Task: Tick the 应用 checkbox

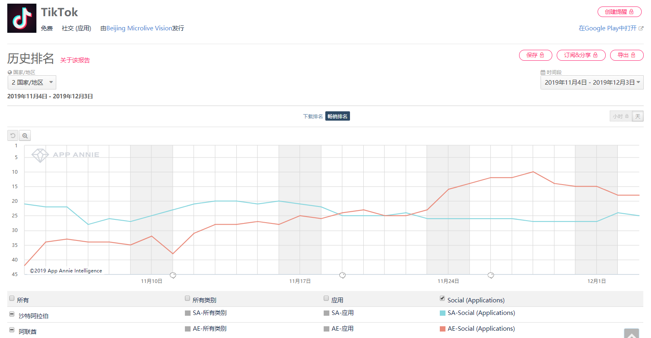Action: (326, 298)
